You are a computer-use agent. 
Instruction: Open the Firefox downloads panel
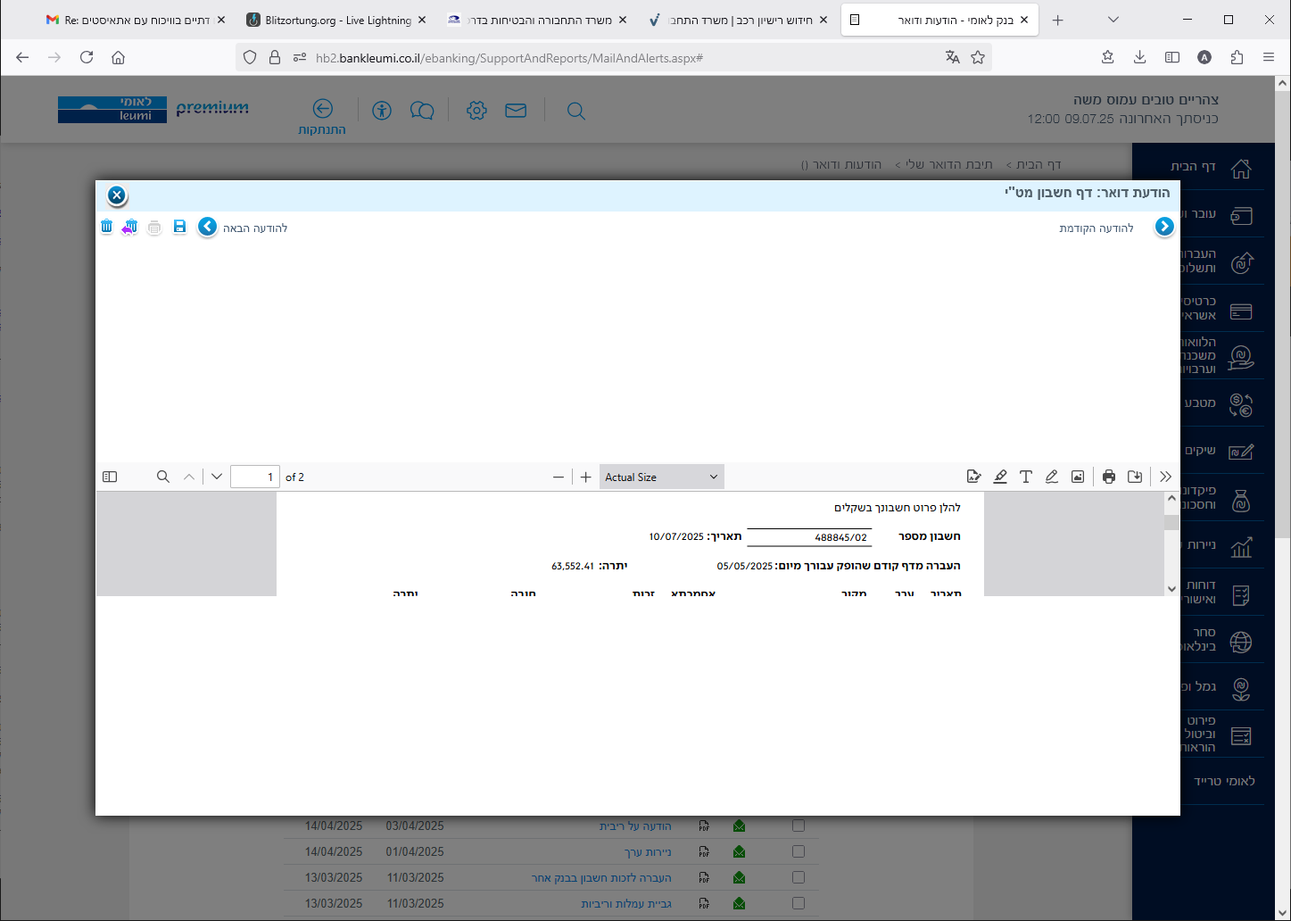click(x=1140, y=57)
